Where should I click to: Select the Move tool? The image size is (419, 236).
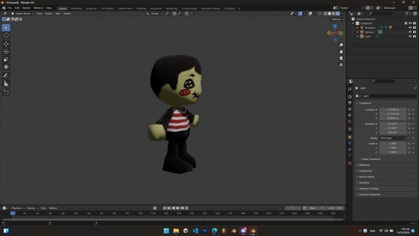pyautogui.click(x=6, y=44)
